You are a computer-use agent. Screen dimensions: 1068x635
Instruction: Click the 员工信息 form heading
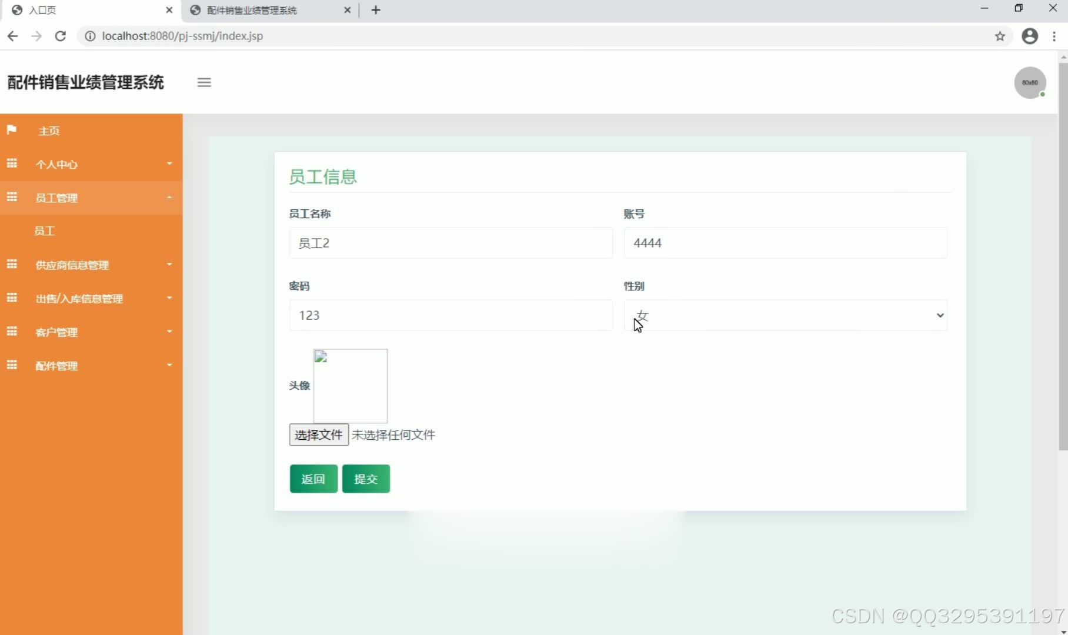(x=323, y=177)
